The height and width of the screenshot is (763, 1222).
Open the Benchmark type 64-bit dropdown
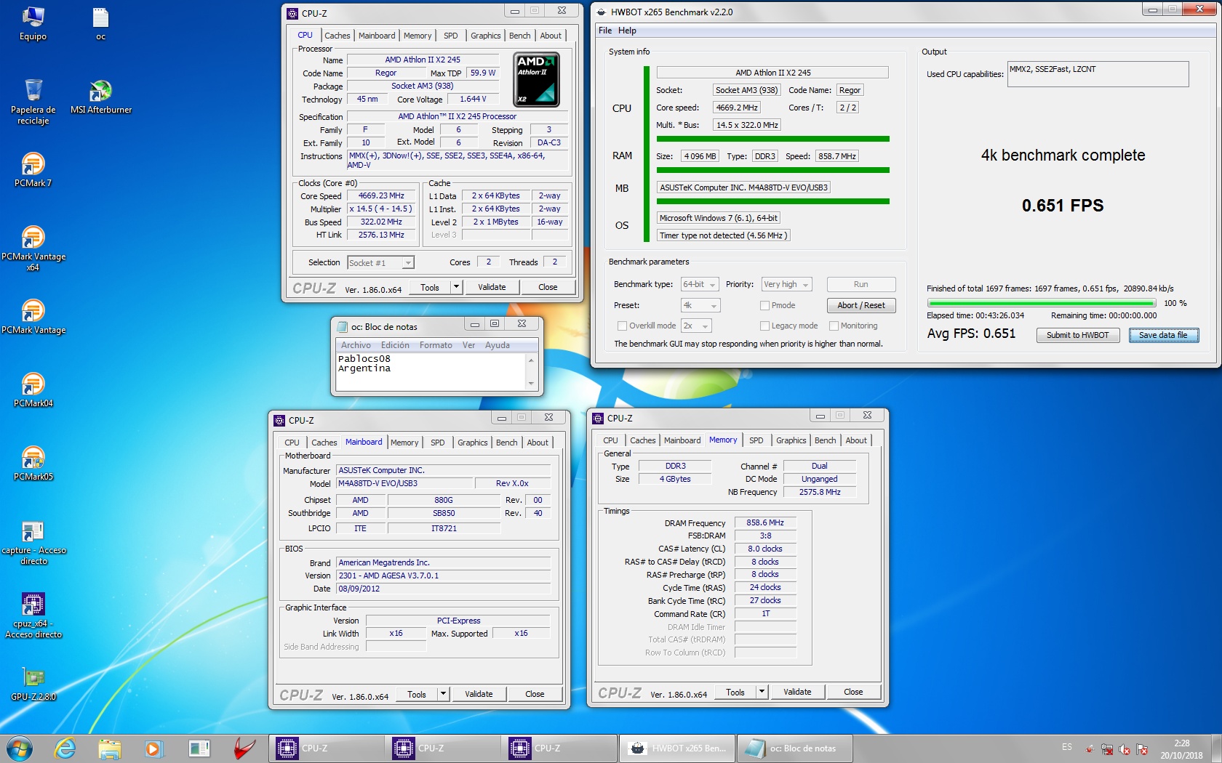[700, 284]
